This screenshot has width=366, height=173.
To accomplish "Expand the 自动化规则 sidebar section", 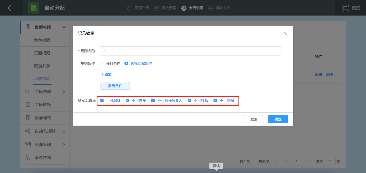I will pos(64,131).
